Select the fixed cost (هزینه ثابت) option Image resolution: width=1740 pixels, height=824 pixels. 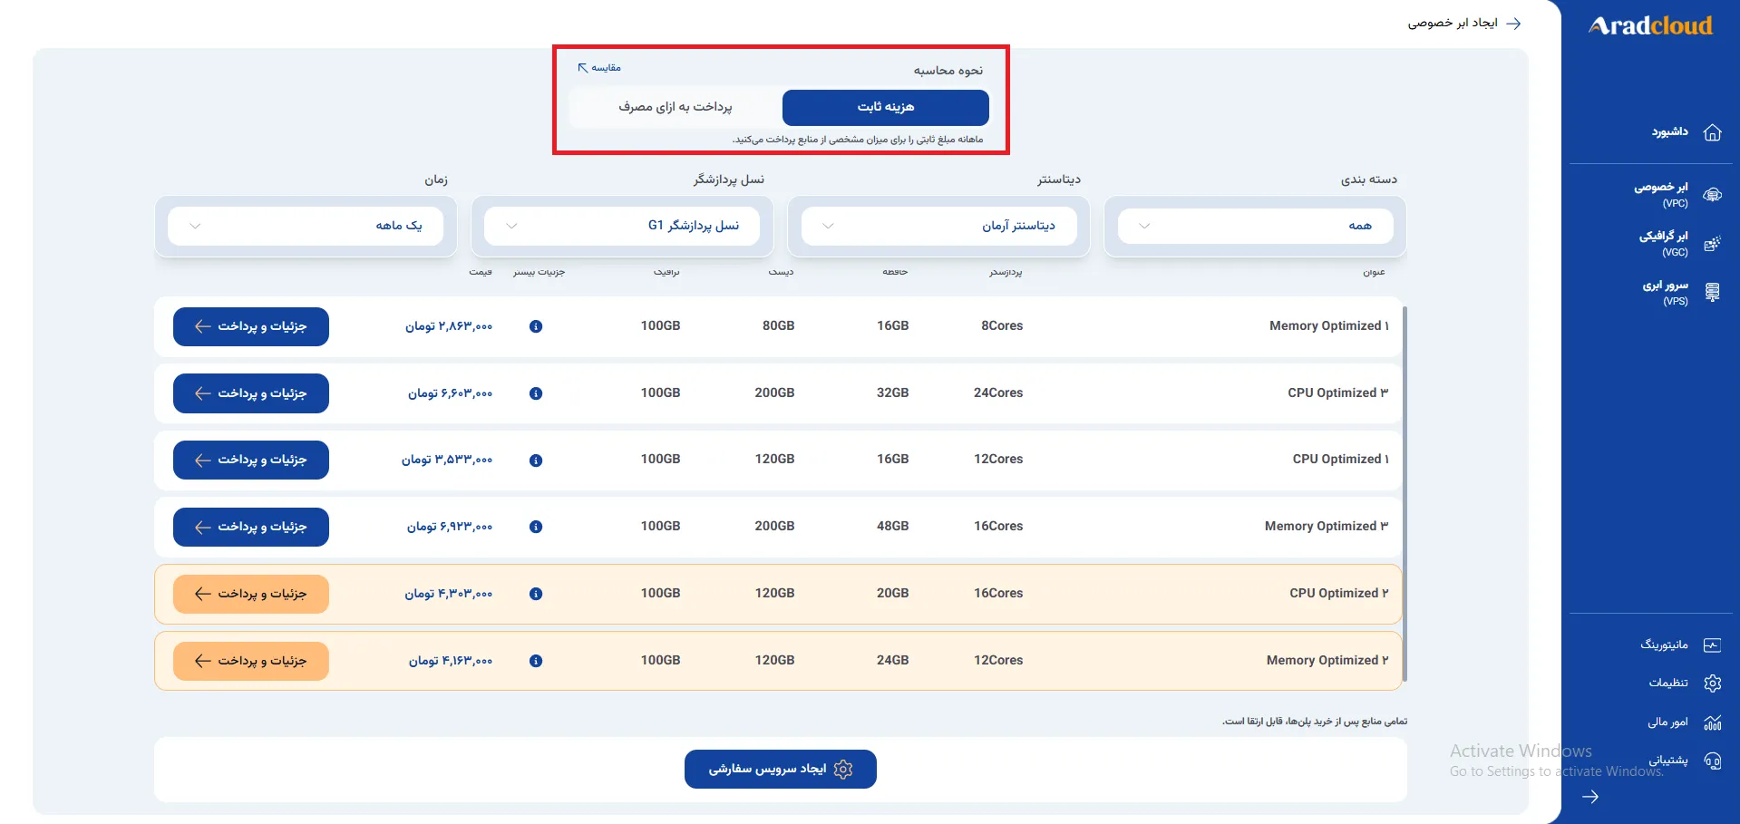(886, 107)
